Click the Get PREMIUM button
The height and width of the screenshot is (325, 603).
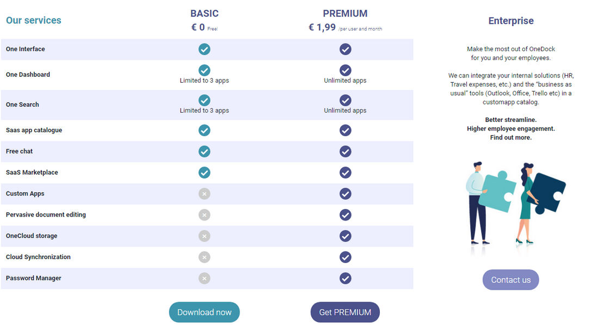tap(345, 312)
